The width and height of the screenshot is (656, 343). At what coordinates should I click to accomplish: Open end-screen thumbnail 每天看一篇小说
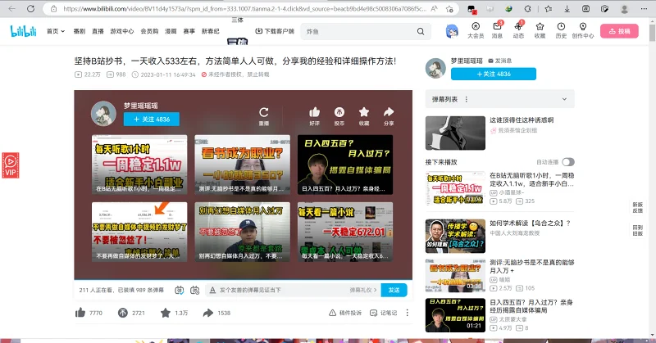[x=345, y=232]
